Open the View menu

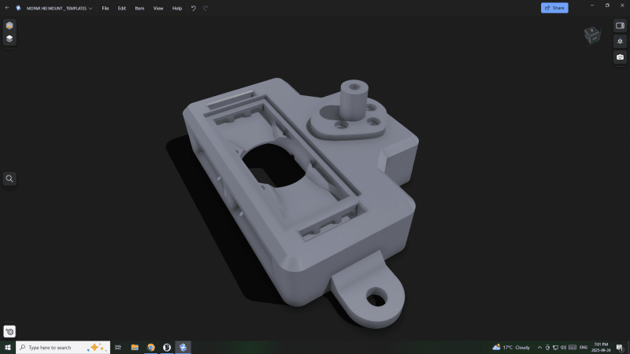(x=158, y=8)
